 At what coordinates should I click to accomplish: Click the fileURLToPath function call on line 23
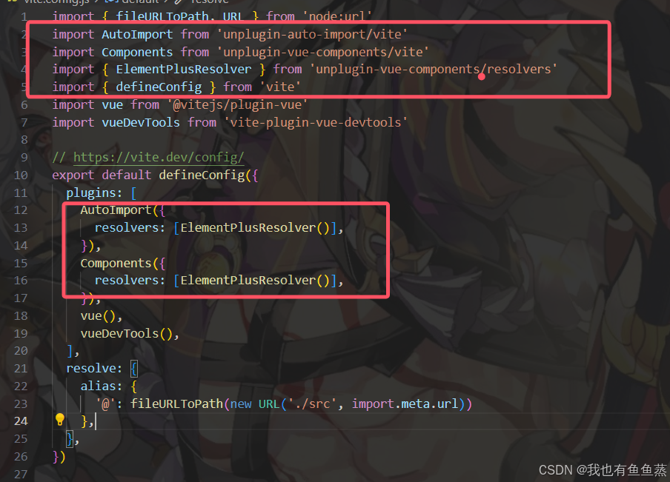coord(176,404)
